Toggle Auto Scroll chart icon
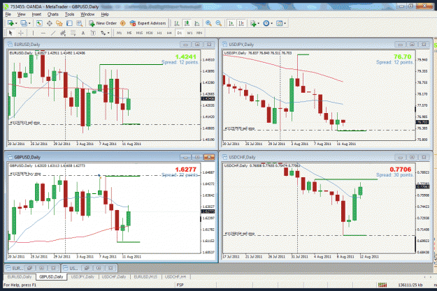The height and width of the screenshot is (291, 437). (231, 23)
